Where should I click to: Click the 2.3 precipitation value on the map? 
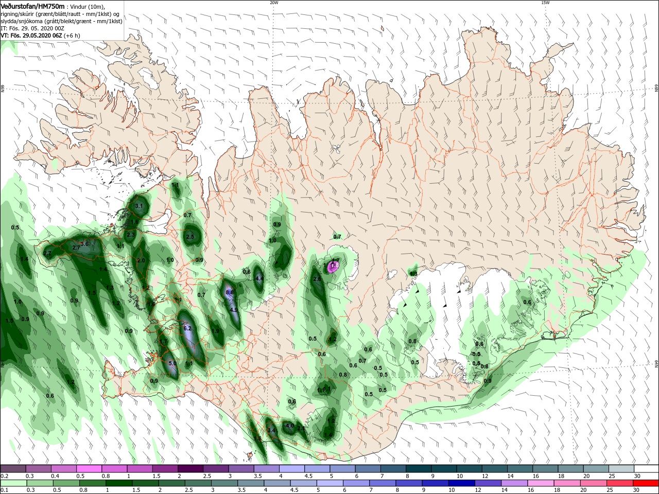[x=130, y=235]
